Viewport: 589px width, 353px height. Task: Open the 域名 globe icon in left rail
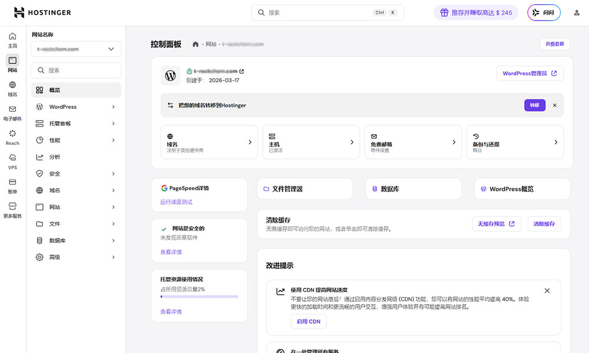12,85
